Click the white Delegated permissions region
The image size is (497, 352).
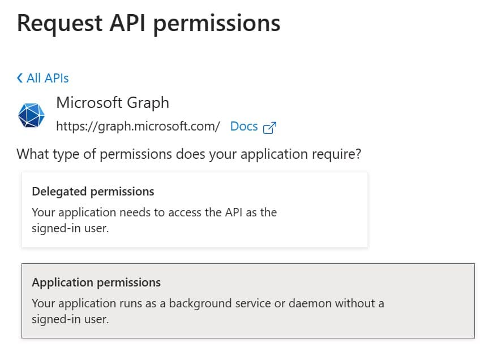(194, 209)
